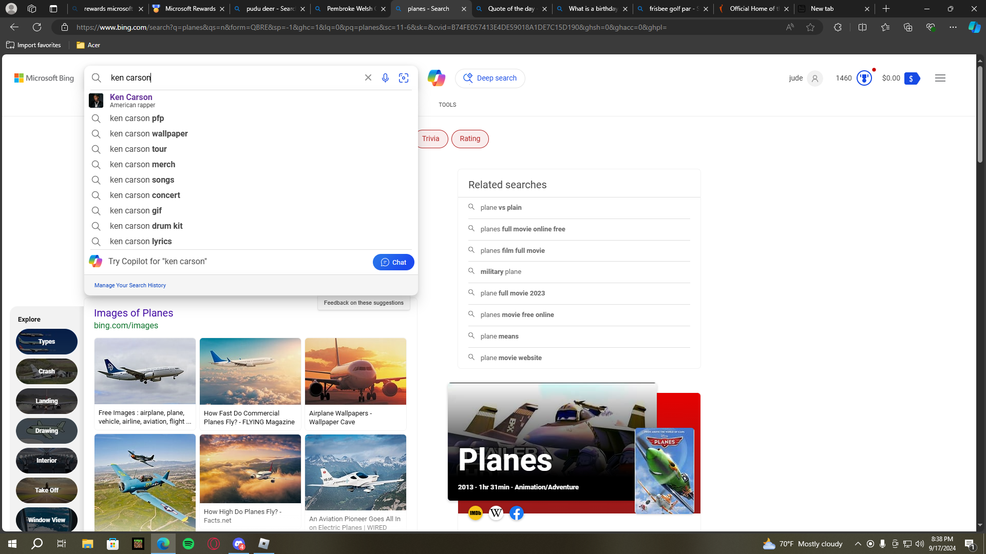Select the Rating filter chip
The image size is (986, 554).
pos(470,139)
